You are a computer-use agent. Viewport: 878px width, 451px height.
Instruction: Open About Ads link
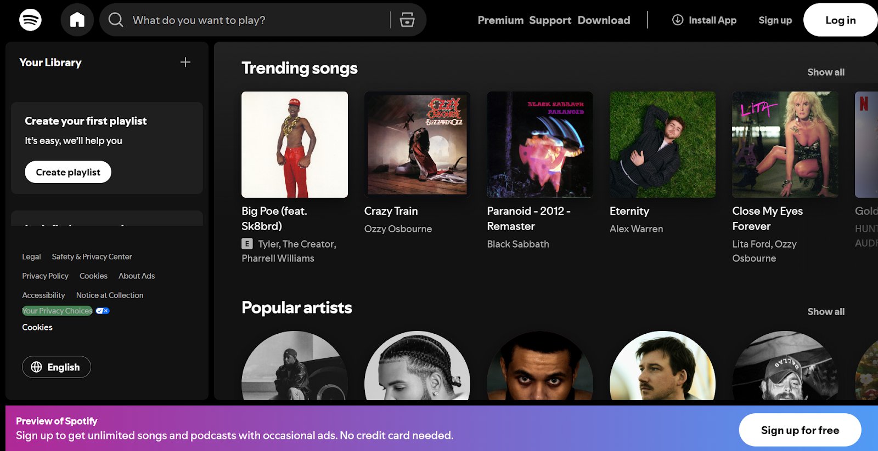137,276
